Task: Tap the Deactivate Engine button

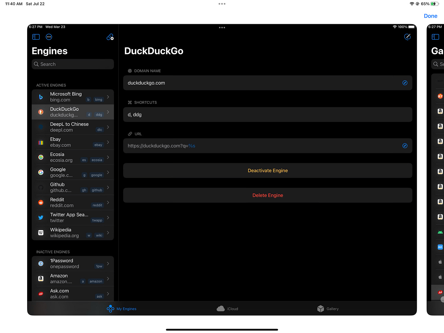Action: 268,171
